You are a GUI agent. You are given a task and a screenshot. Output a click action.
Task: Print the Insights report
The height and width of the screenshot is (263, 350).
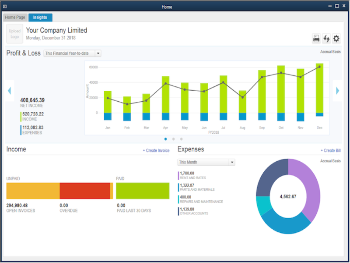pyautogui.click(x=317, y=39)
